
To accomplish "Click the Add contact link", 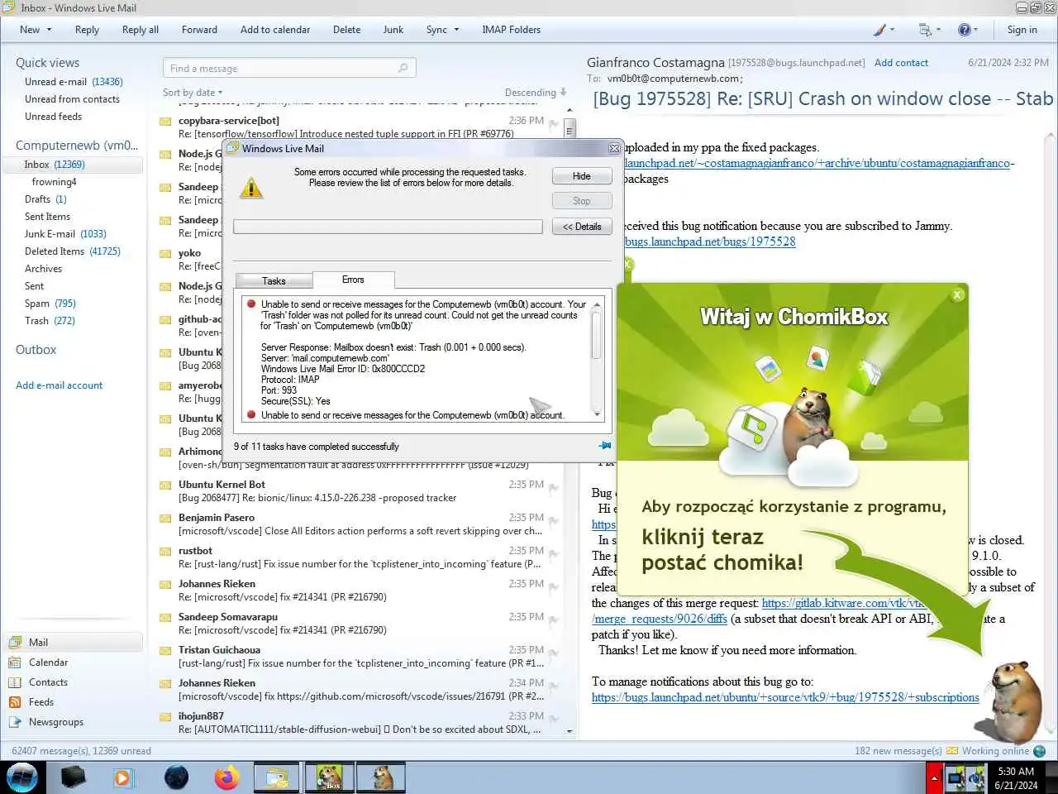I will click(x=901, y=63).
